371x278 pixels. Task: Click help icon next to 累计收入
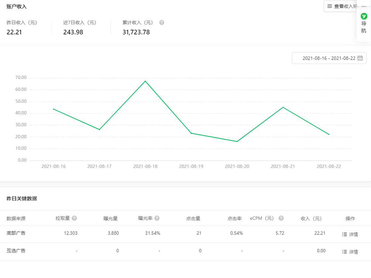(162, 22)
